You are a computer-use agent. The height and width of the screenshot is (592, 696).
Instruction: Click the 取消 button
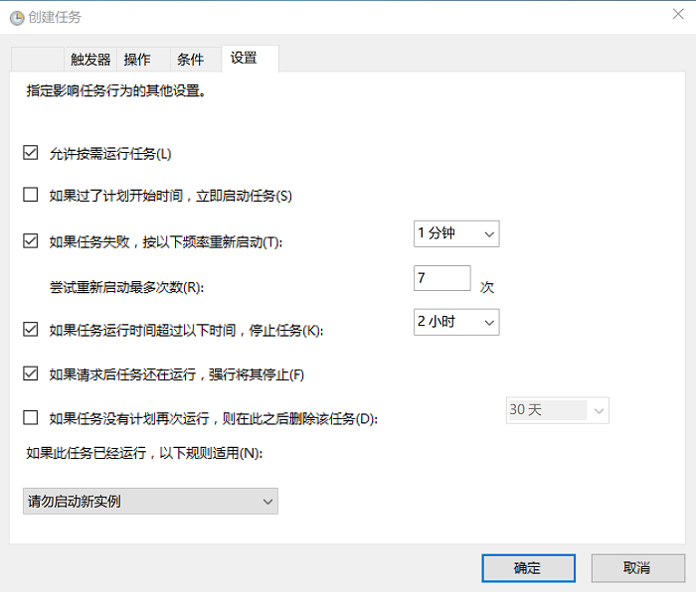(x=636, y=568)
